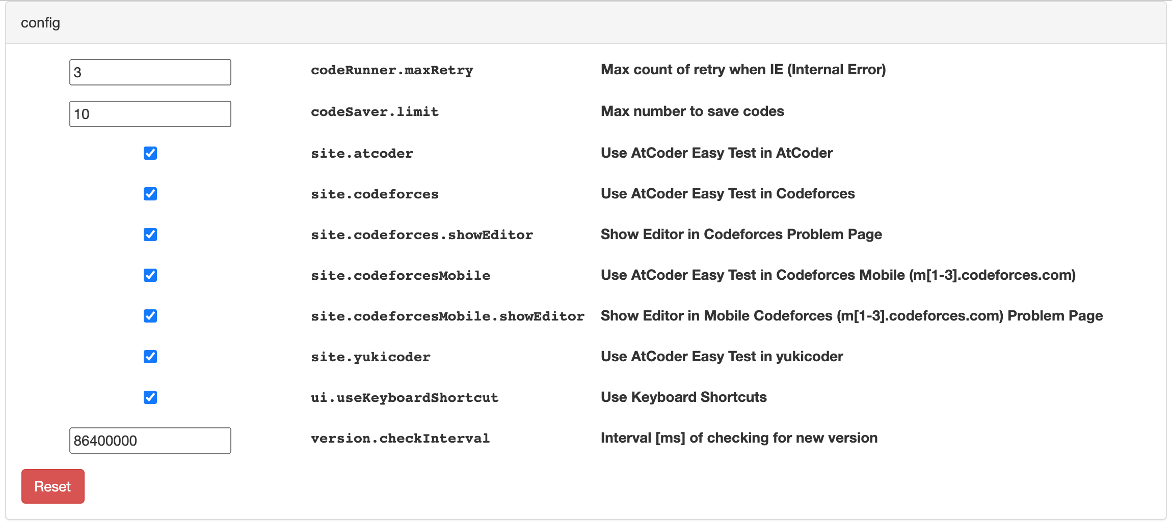This screenshot has height=524, width=1172.
Task: Disable site.codeforces.showEditor checkbox
Action: click(x=150, y=235)
